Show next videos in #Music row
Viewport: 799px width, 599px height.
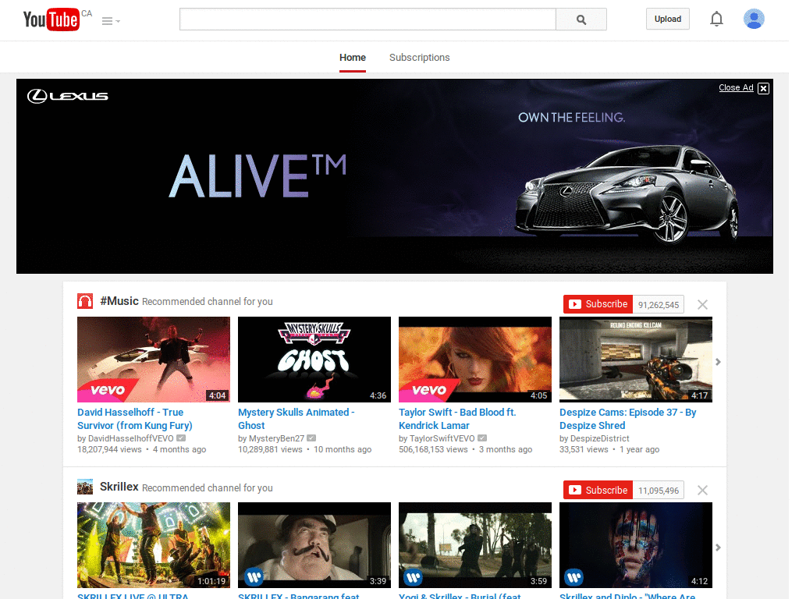[718, 362]
